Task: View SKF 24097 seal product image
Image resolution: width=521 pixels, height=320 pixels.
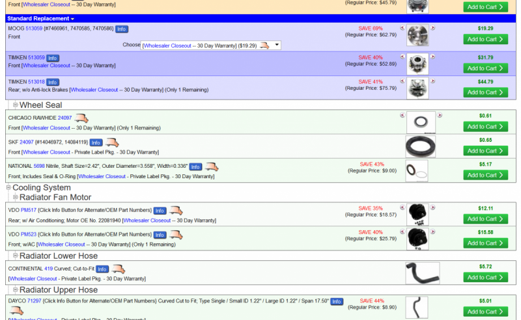Action: pyautogui.click(x=420, y=146)
